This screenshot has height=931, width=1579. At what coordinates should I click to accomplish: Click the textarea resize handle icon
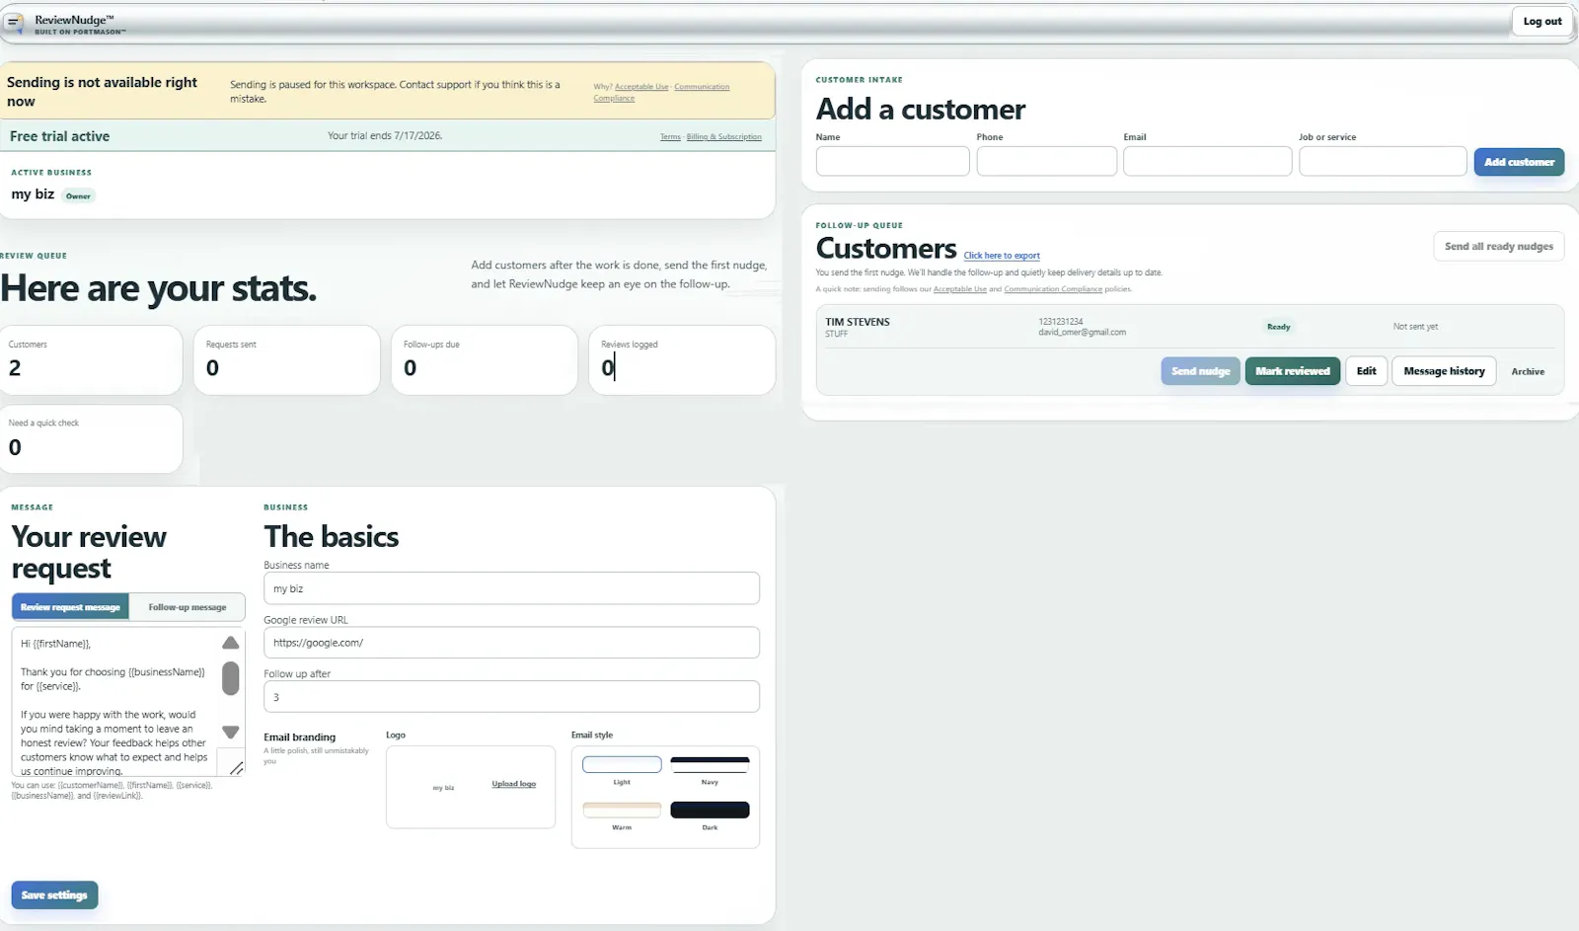tap(236, 767)
